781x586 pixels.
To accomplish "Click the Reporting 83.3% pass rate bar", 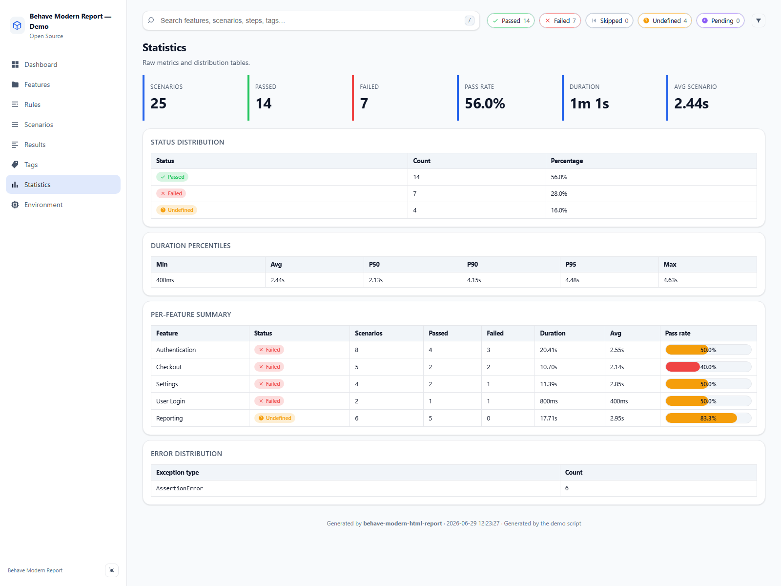I will tap(708, 418).
